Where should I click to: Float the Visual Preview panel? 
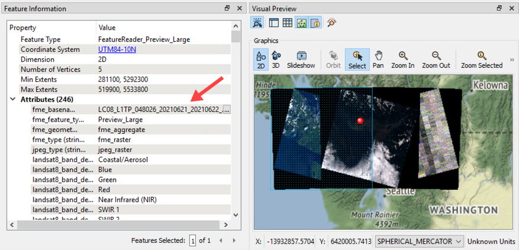tap(499, 8)
